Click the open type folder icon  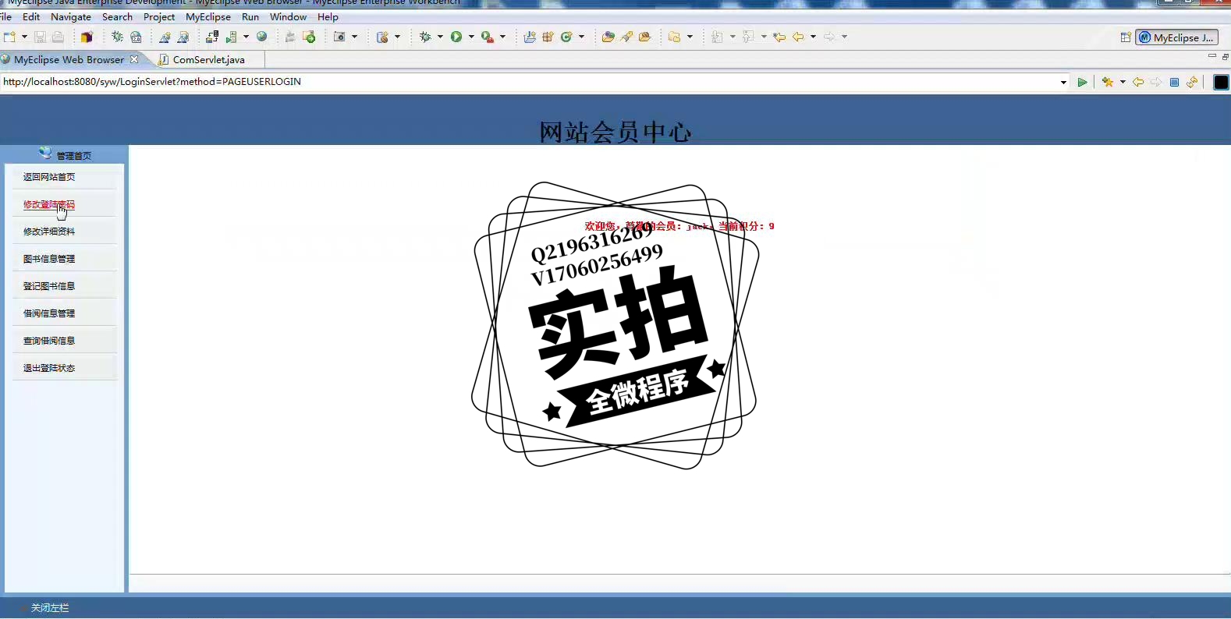(x=608, y=37)
